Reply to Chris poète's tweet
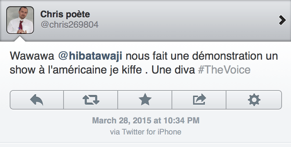Image resolution: width=291 pixels, height=147 pixels. (37, 100)
